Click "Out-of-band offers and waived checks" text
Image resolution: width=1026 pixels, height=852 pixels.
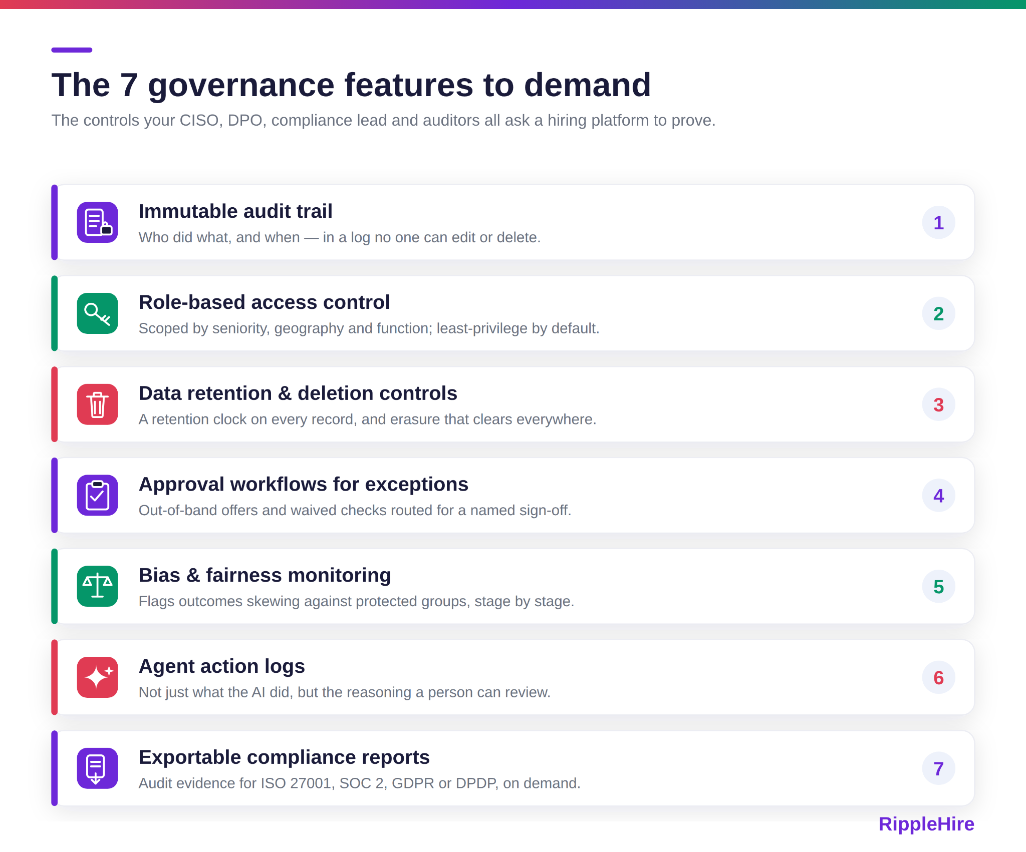(355, 511)
